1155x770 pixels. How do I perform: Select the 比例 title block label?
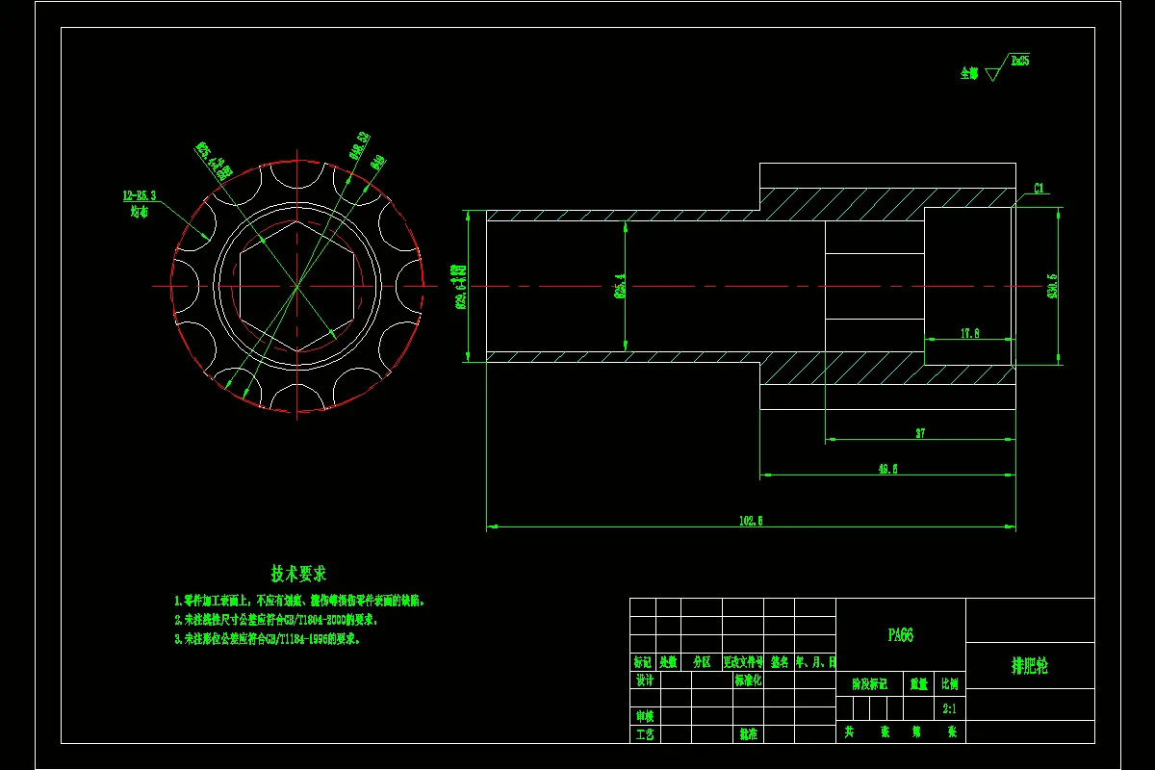(x=950, y=684)
